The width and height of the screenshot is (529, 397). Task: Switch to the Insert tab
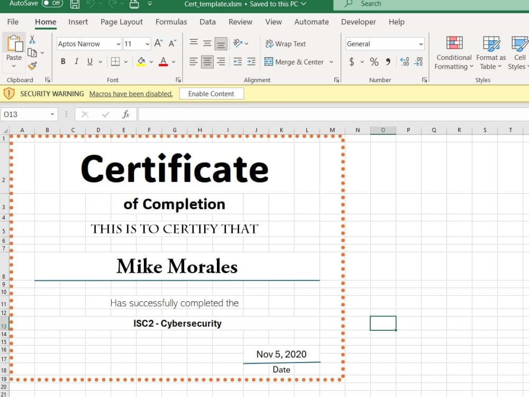pyautogui.click(x=78, y=22)
